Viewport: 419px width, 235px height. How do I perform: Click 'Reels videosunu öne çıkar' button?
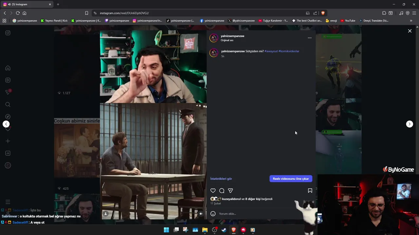point(291,179)
